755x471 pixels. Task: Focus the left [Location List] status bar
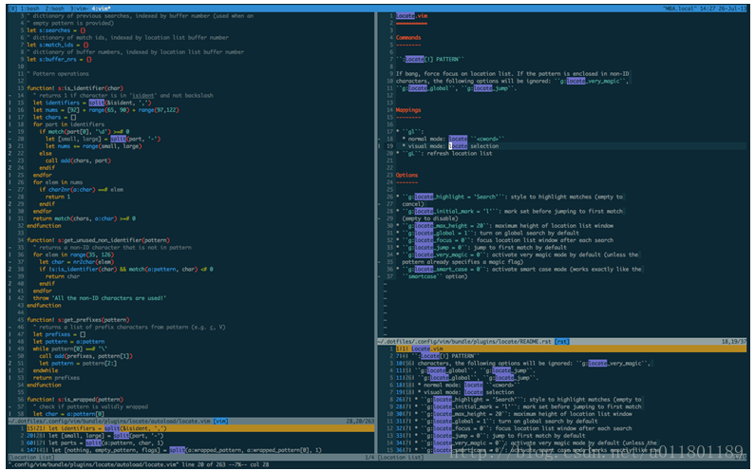(191, 458)
